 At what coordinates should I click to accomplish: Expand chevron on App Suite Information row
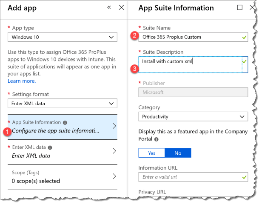(114, 126)
